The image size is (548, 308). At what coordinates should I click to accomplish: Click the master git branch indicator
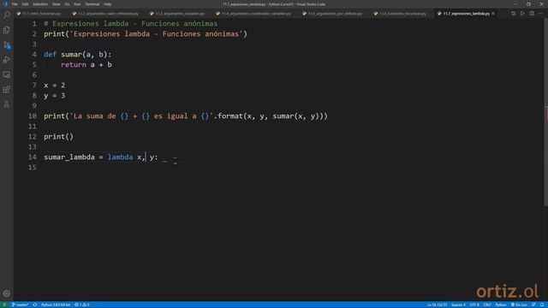pyautogui.click(x=21, y=305)
